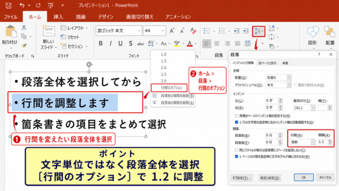Image resolution: width=339 pixels, height=191 pixels.
Task: Switch to 改ページと改行 dialog tab
Action: point(267,63)
